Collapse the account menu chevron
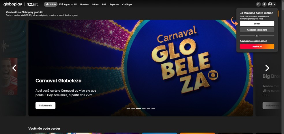Image resolution: width=284 pixels, height=134 pixels. pos(274,4)
